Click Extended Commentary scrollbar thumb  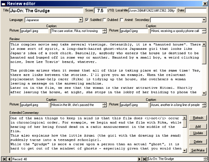tap(185, 124)
